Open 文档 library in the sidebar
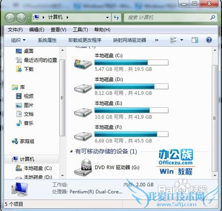Viewport: 222px width, 211px height. coord(29,114)
